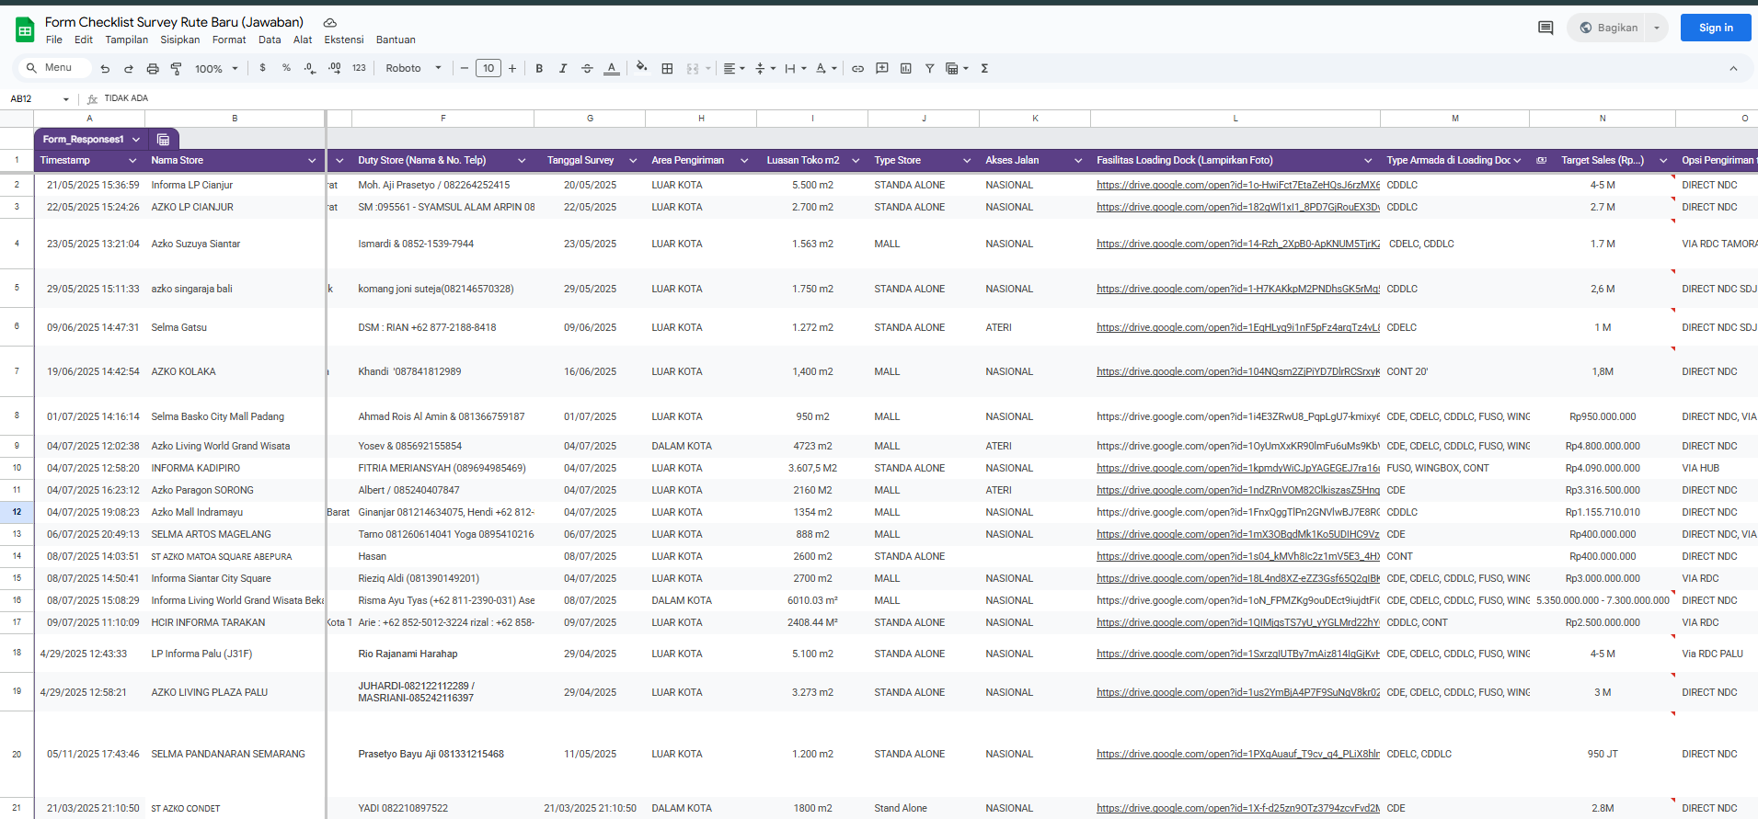
Task: Click the font size input field
Action: tap(488, 69)
